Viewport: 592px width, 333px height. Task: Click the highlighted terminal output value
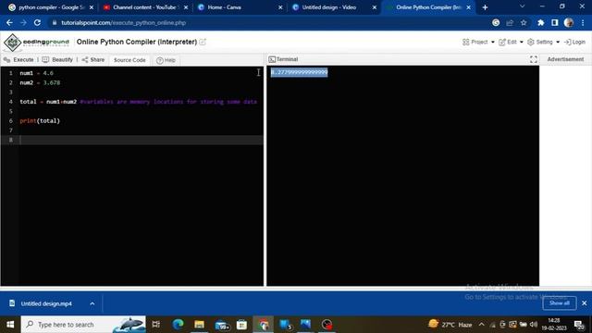(299, 72)
